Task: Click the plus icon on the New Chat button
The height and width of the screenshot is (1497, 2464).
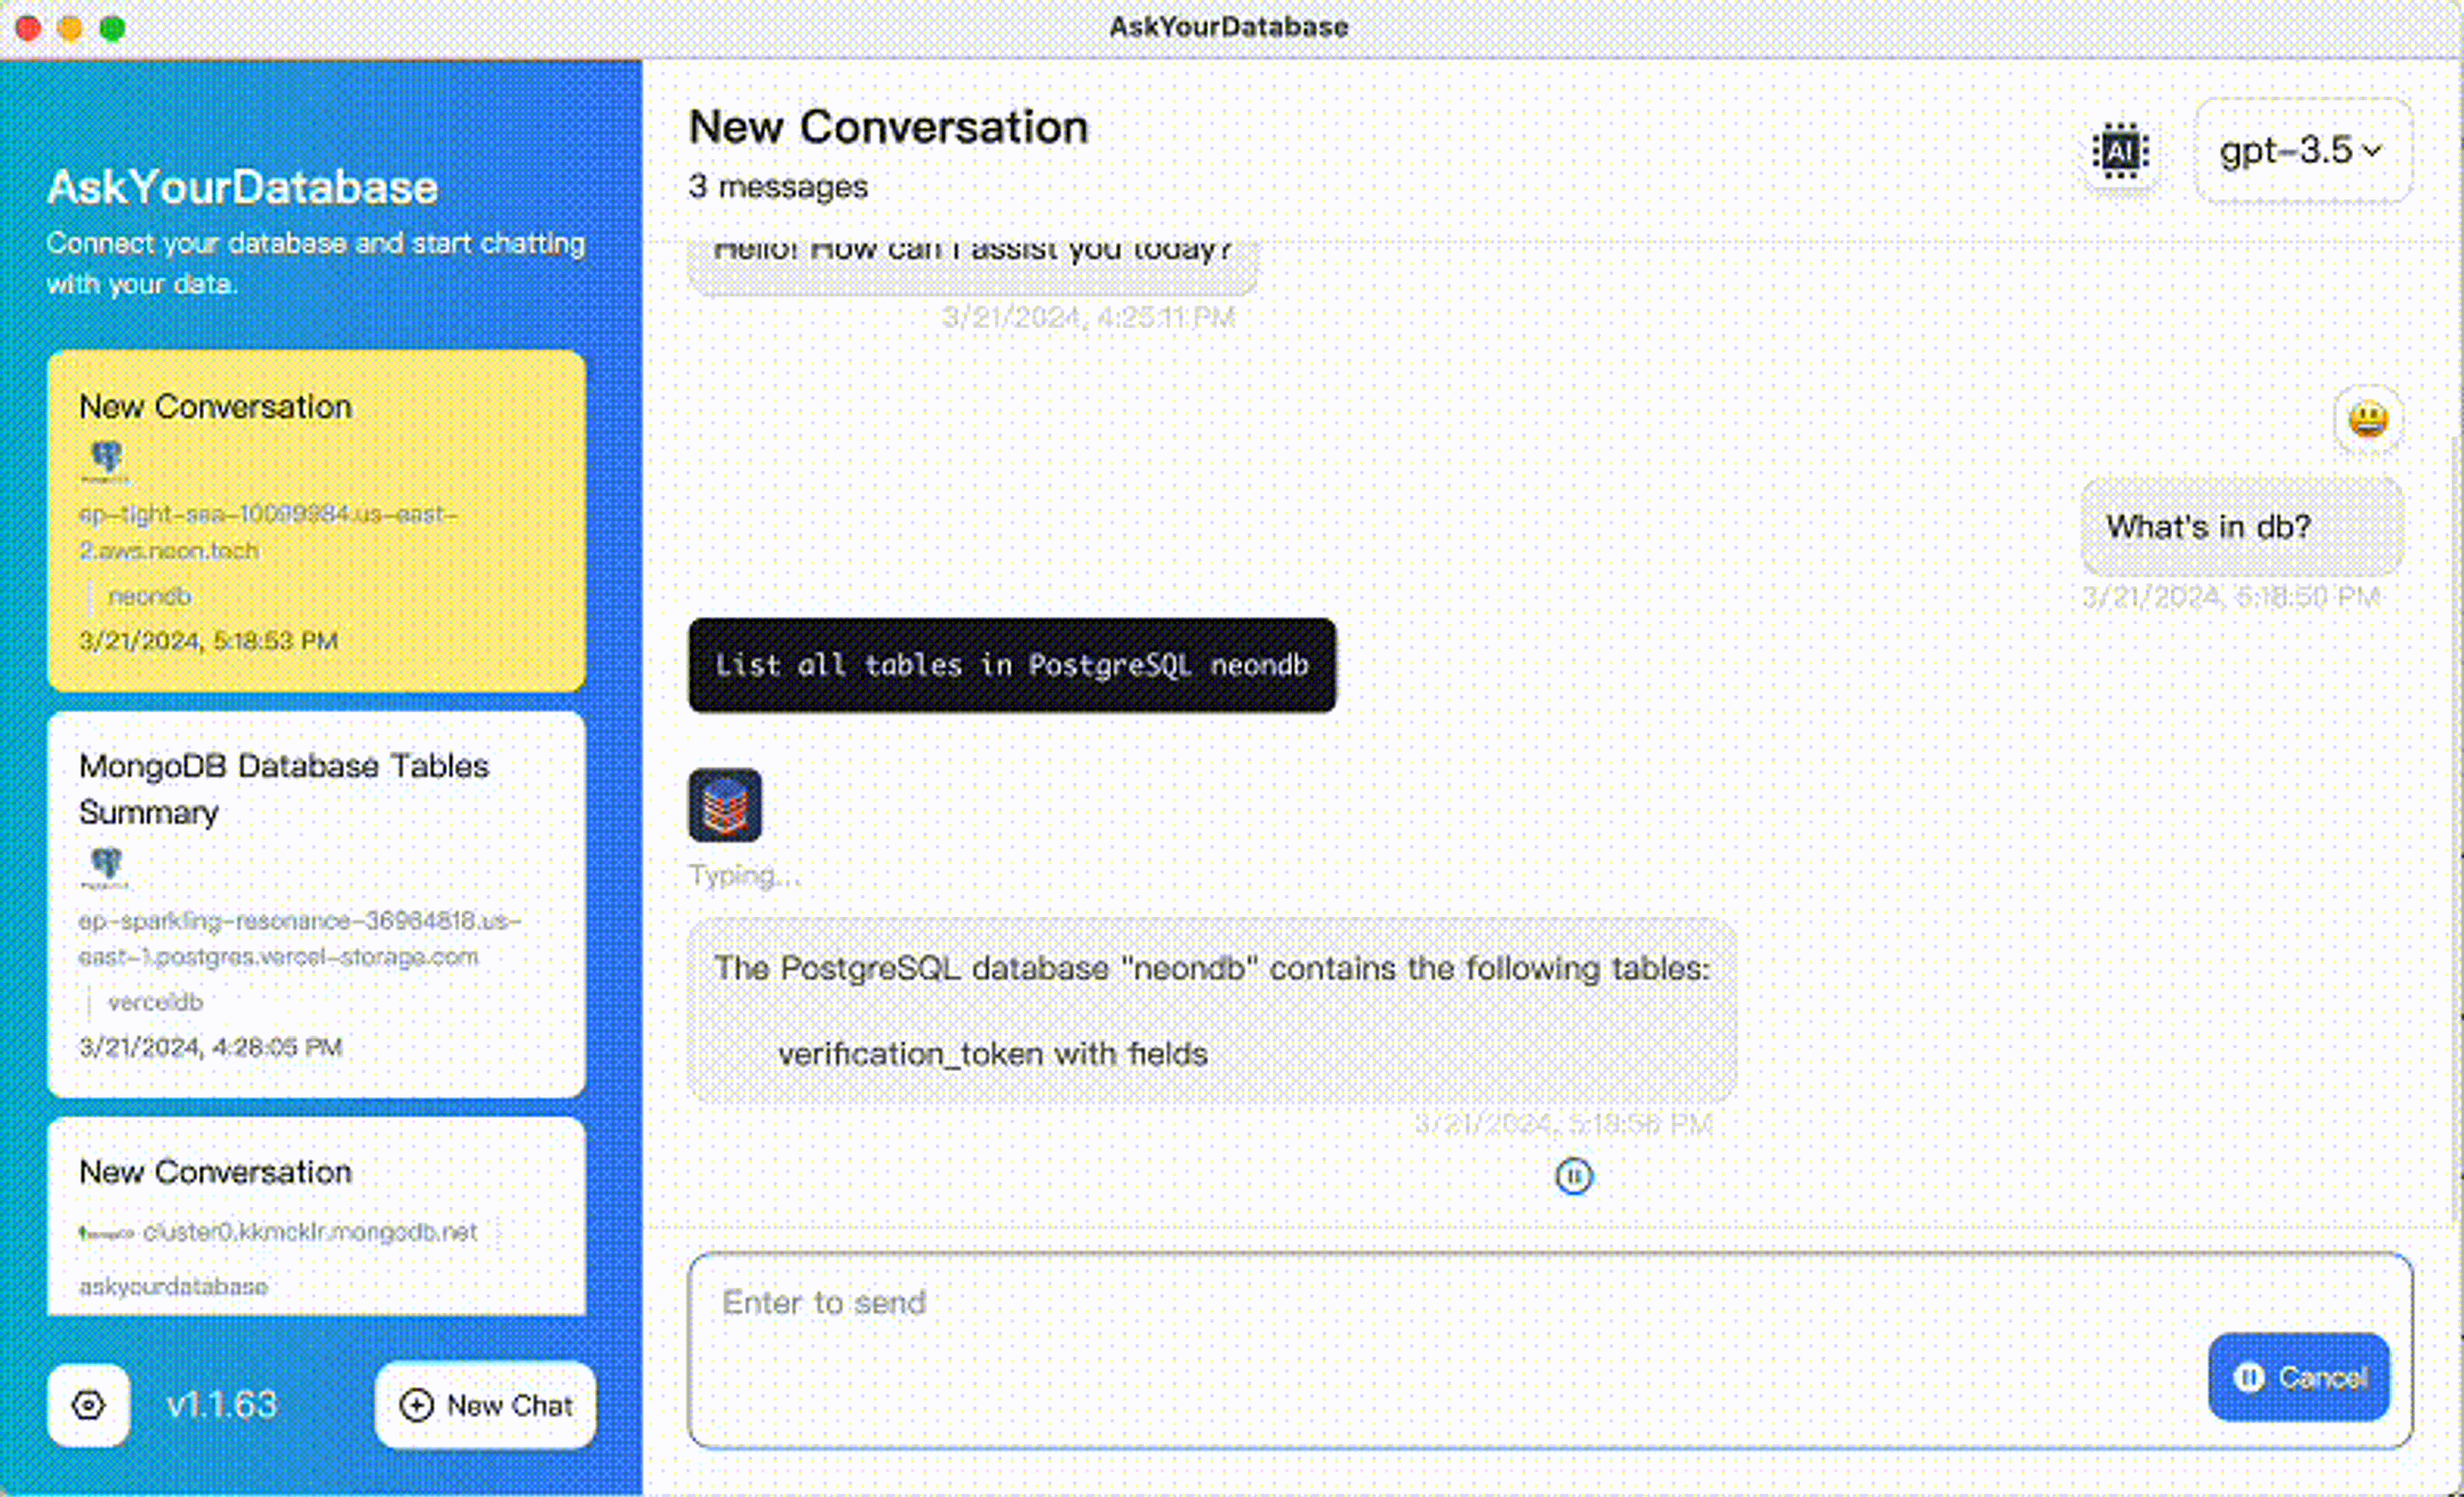Action: click(x=416, y=1405)
